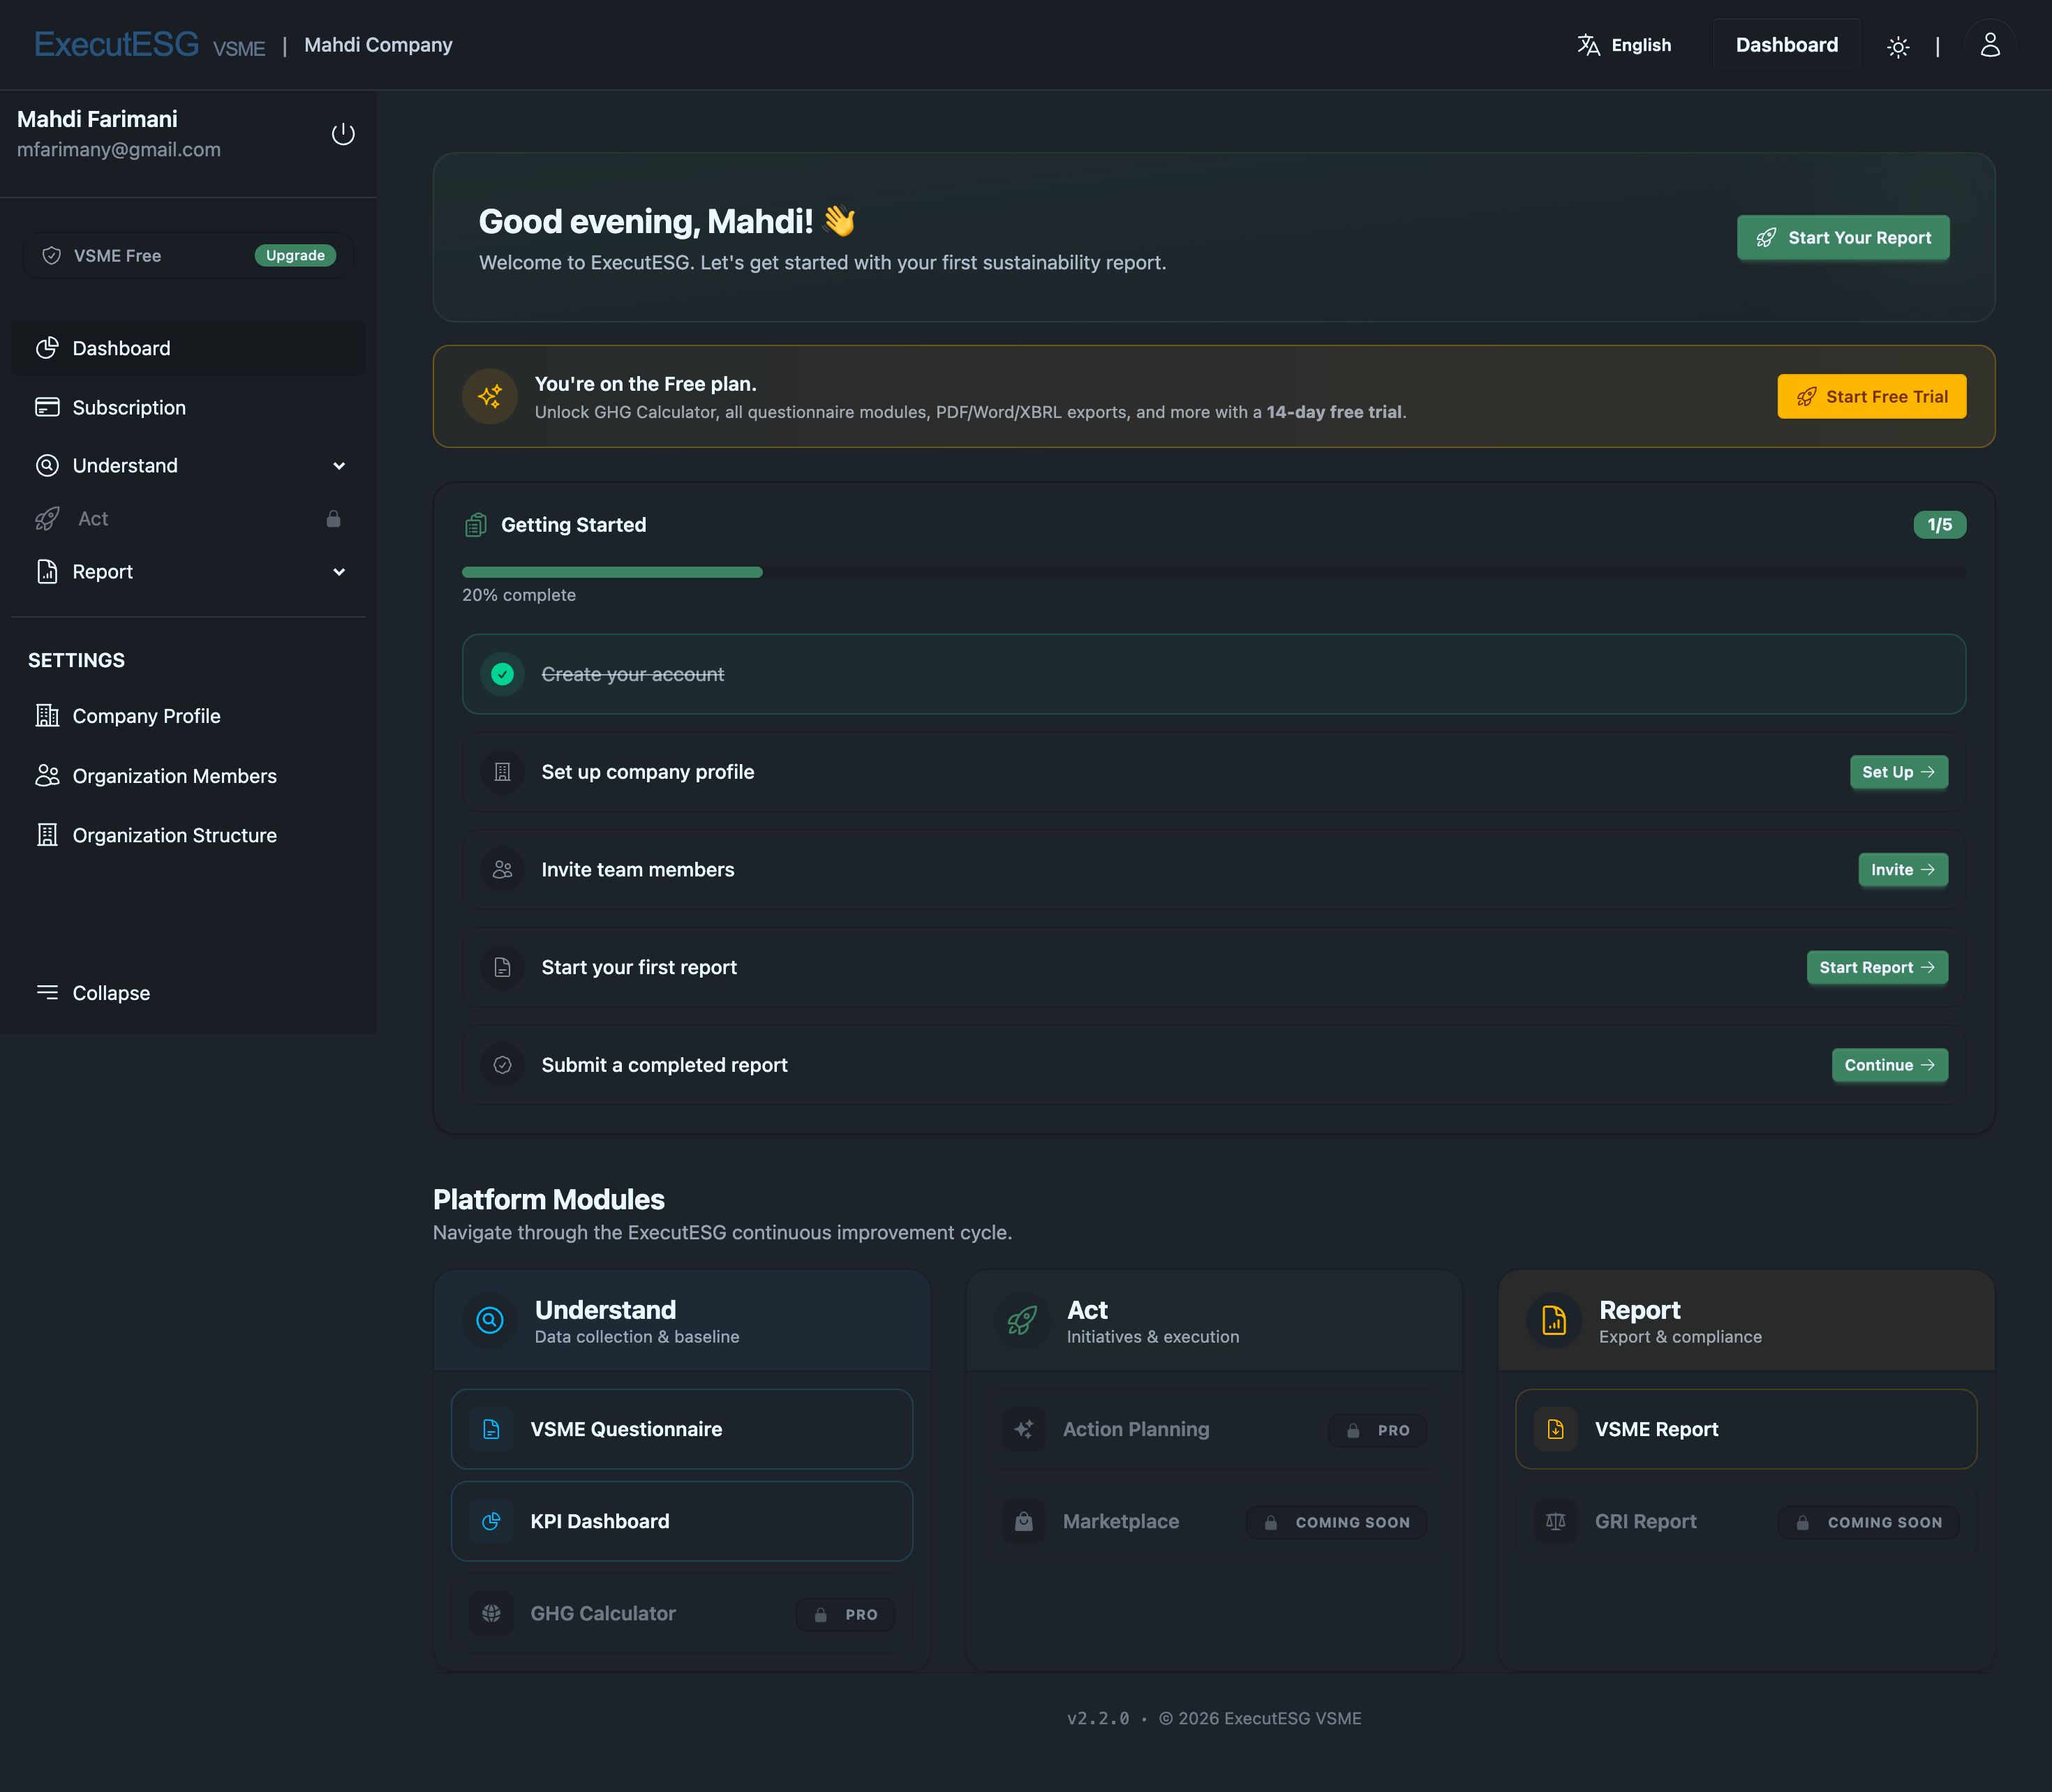
Task: Open Dashboard in the sidebar
Action: click(x=188, y=348)
